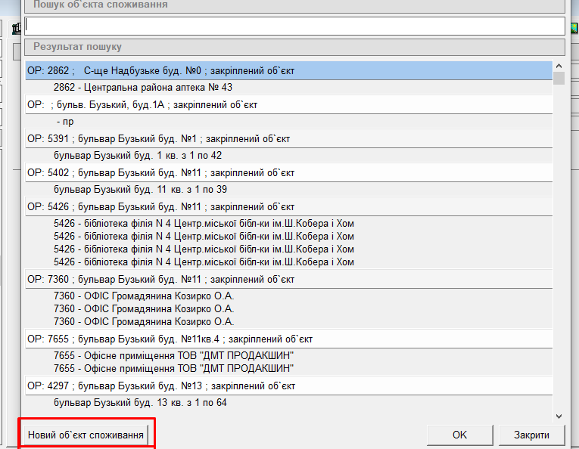The width and height of the screenshot is (579, 449).
Task: Choose the буд. 11 кв. з 1 по 39 entry
Action: click(140, 189)
